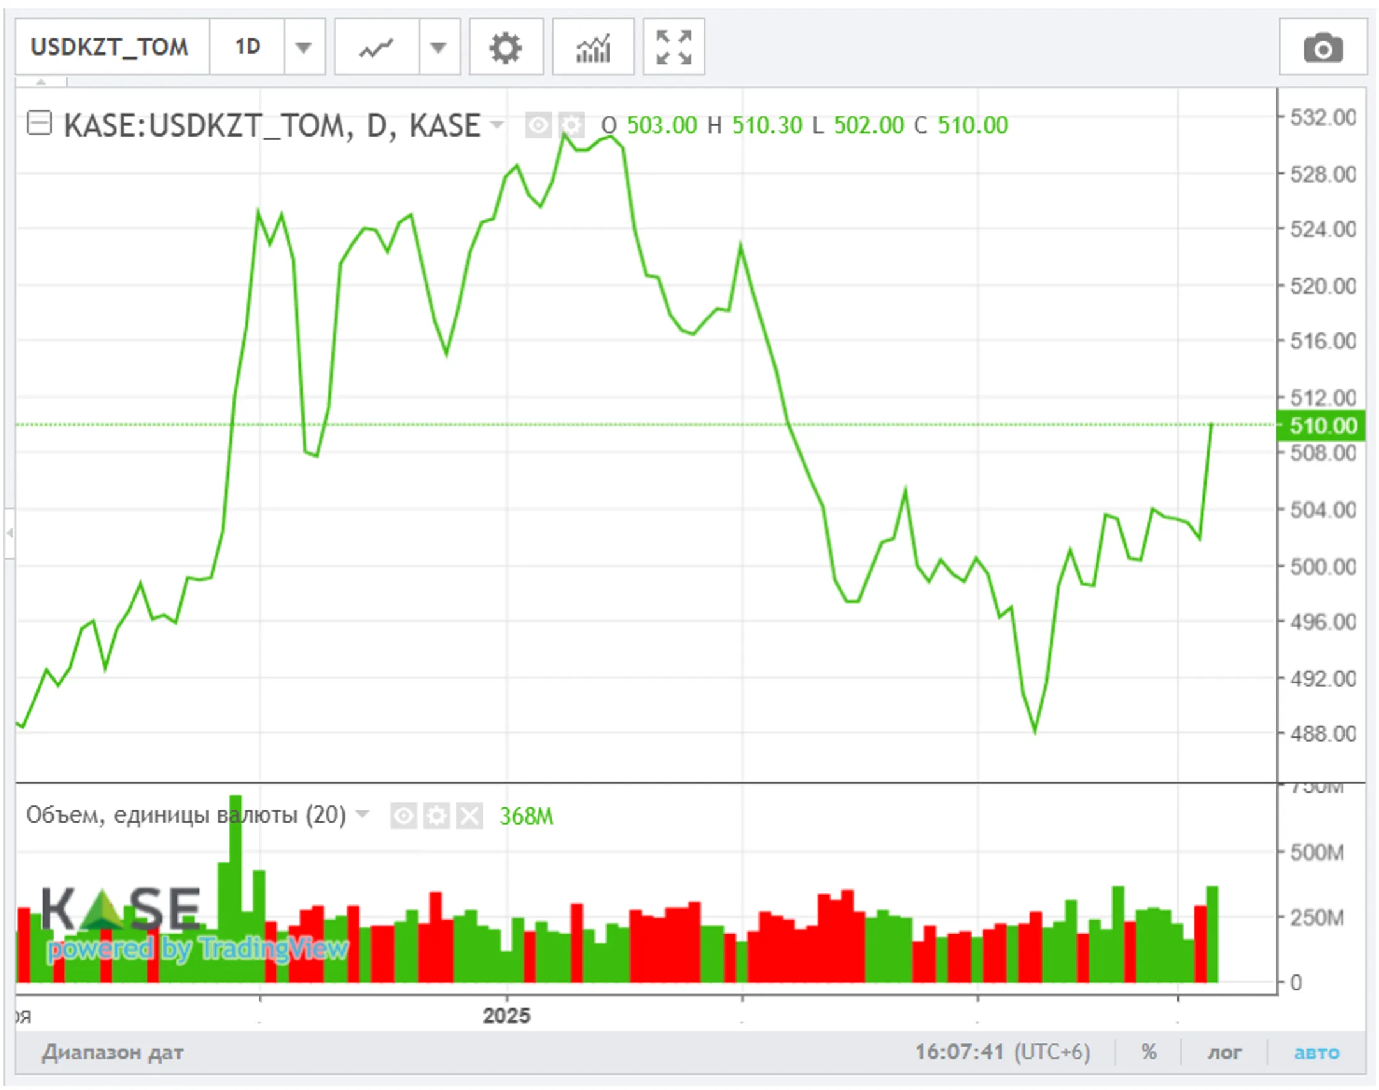Open volume indicator name dropdown arrow
The image size is (1379, 1090).
click(x=362, y=814)
